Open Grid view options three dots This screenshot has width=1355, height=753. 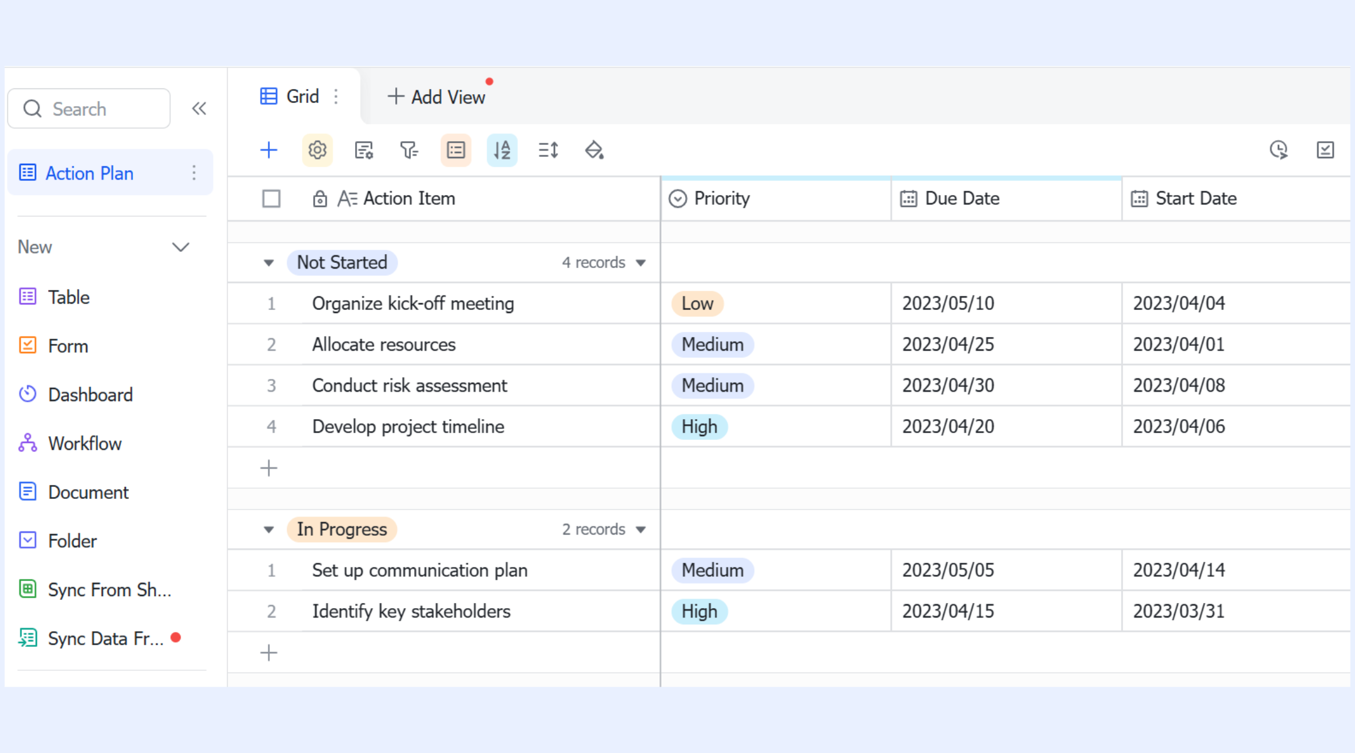[336, 96]
